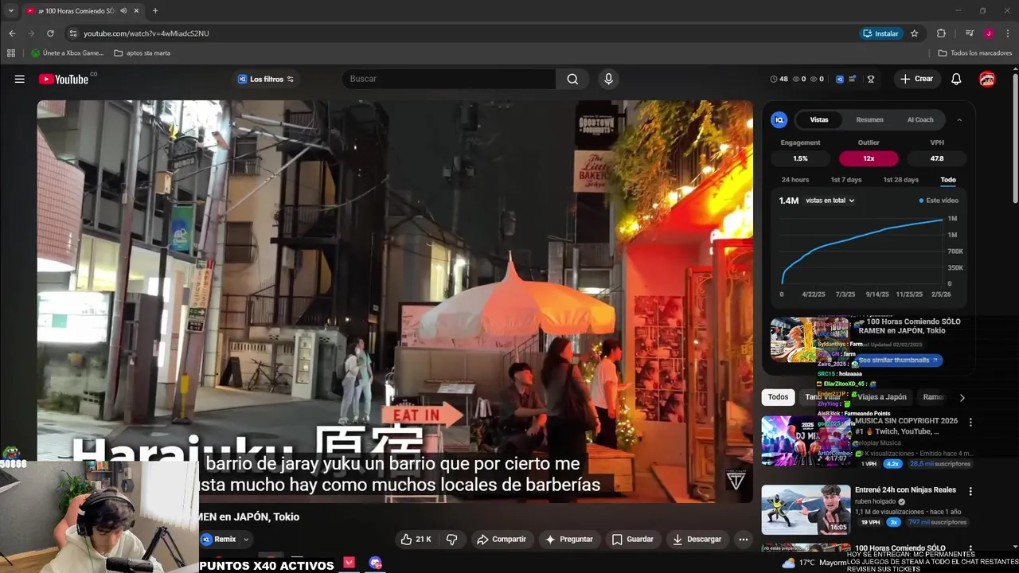Switch to the Resumen tab
This screenshot has width=1019, height=573.
tap(869, 119)
